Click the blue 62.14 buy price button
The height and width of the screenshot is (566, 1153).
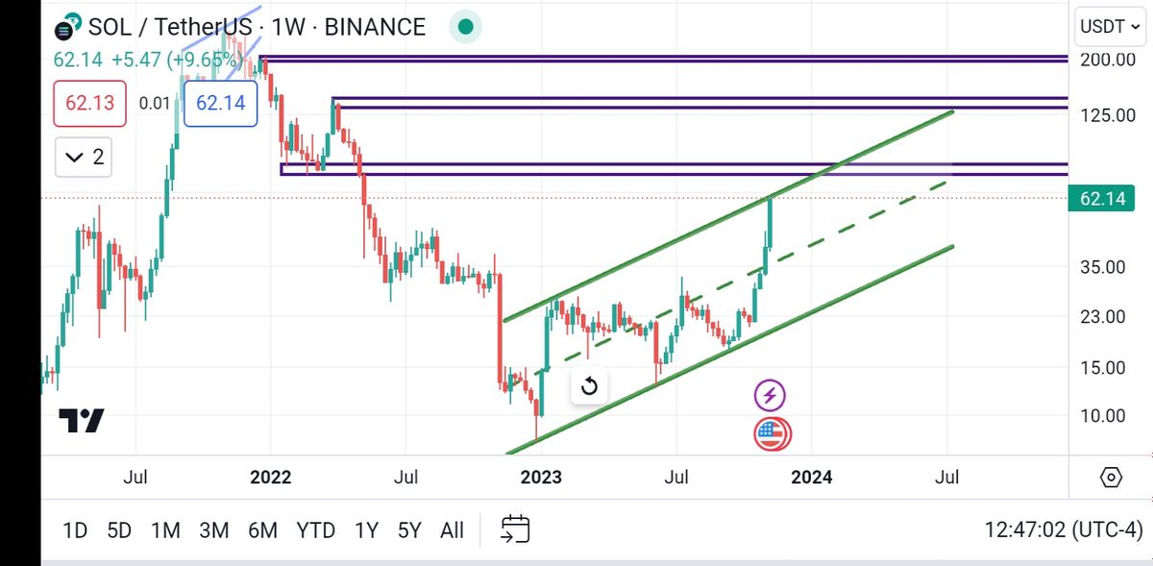tap(220, 103)
